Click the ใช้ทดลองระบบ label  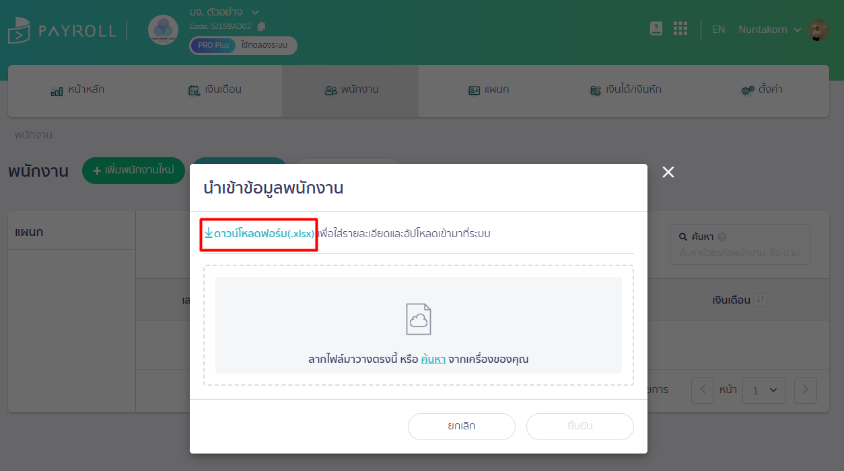point(264,45)
